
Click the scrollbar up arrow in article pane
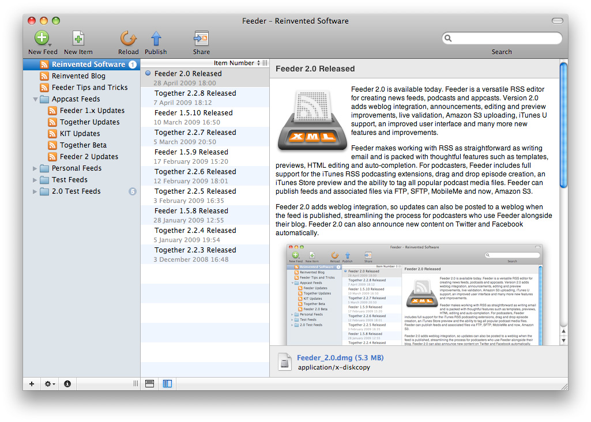(x=563, y=331)
